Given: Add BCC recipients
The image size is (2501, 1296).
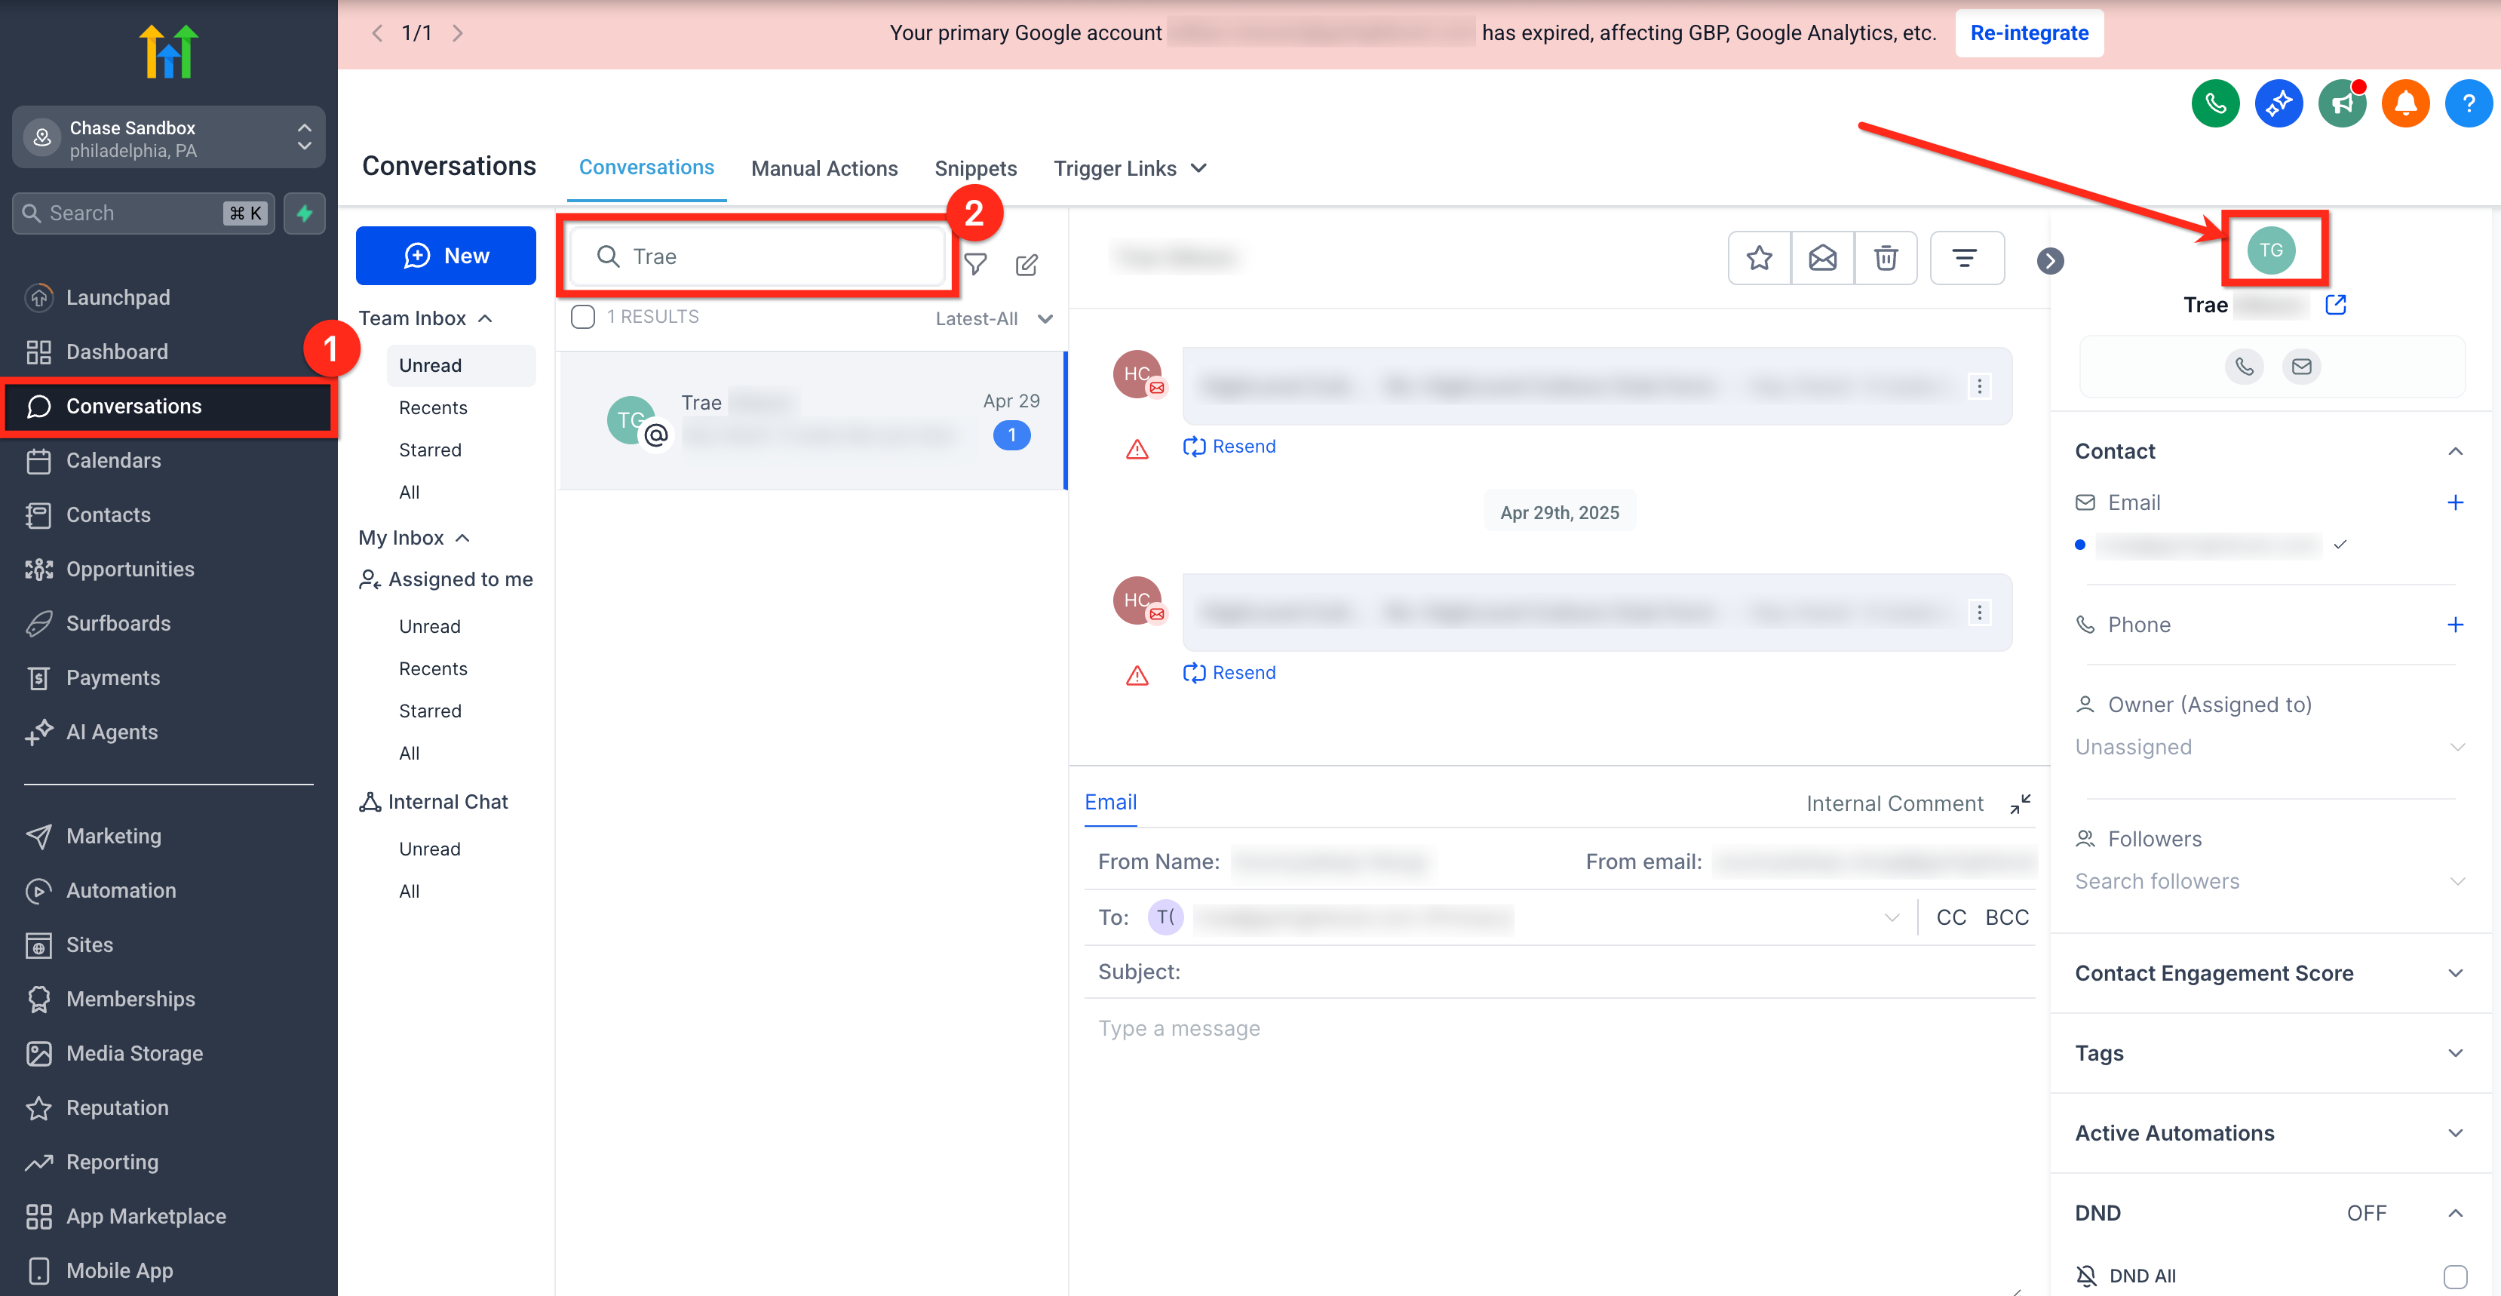Looking at the screenshot, I should [2005, 917].
